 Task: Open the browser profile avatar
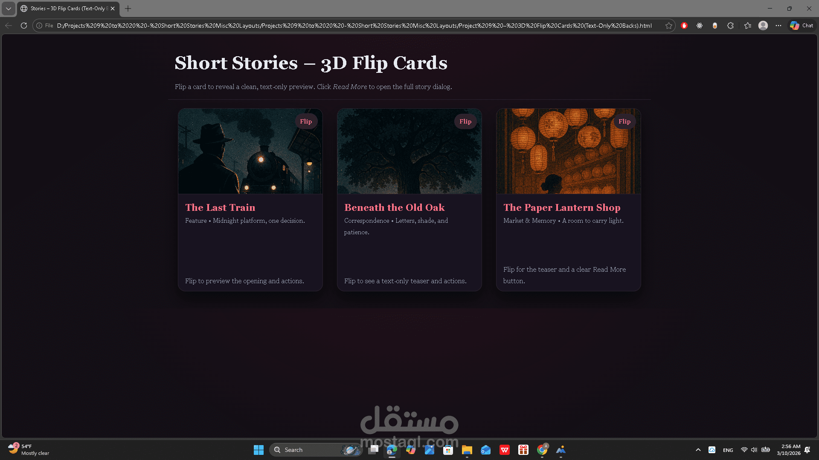pos(763,26)
